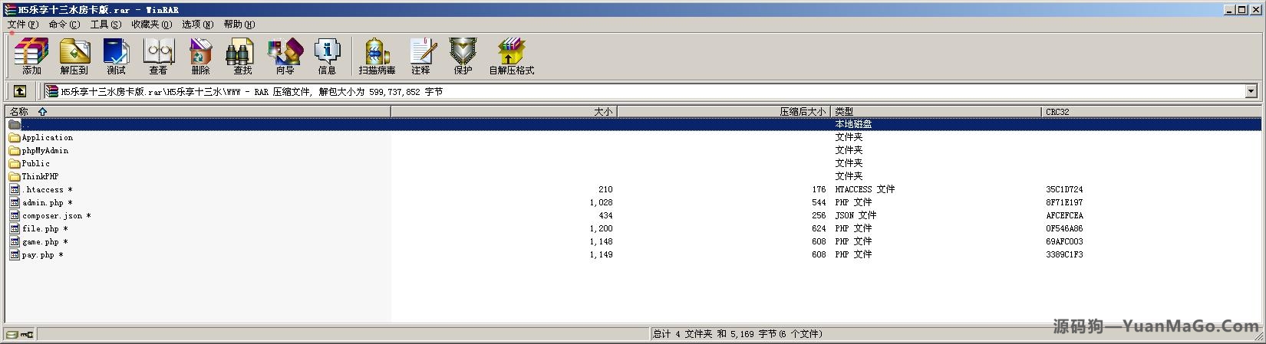1266x344 pixels.
Task: Click CRC value 69AFC003
Action: coord(1064,242)
